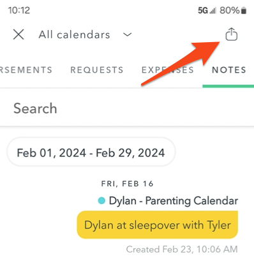Expand the All calendars chevron
Viewport: 254px width, 259px height.
(128, 34)
